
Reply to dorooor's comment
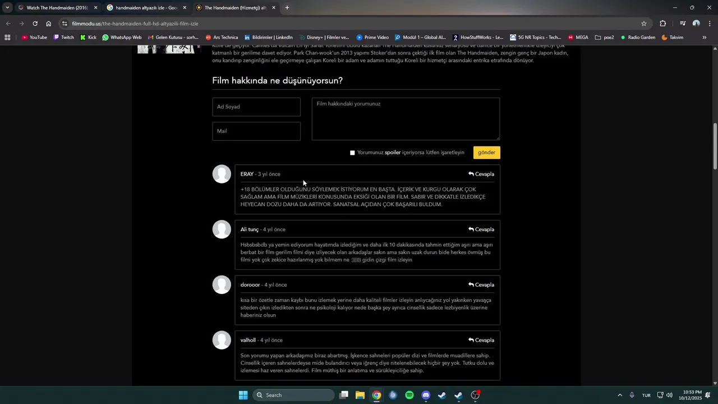pos(481,285)
